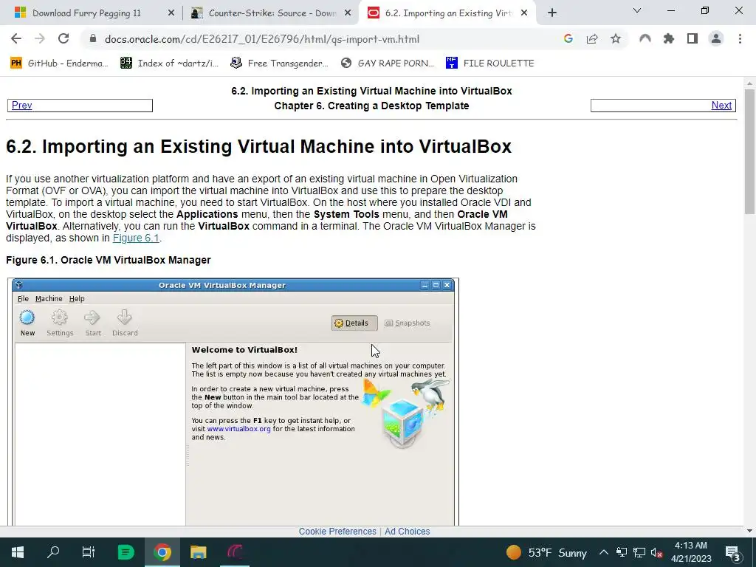Reload the current page

(63, 39)
